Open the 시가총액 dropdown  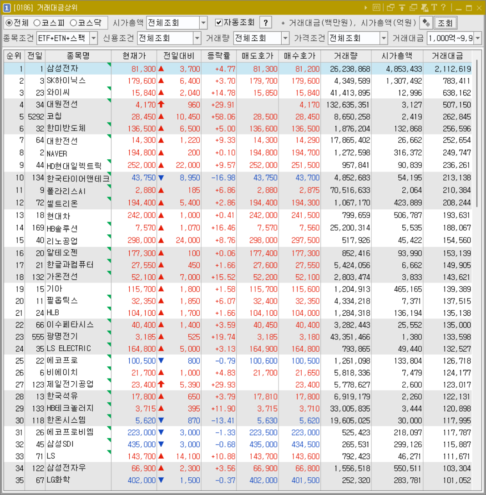tap(203, 23)
